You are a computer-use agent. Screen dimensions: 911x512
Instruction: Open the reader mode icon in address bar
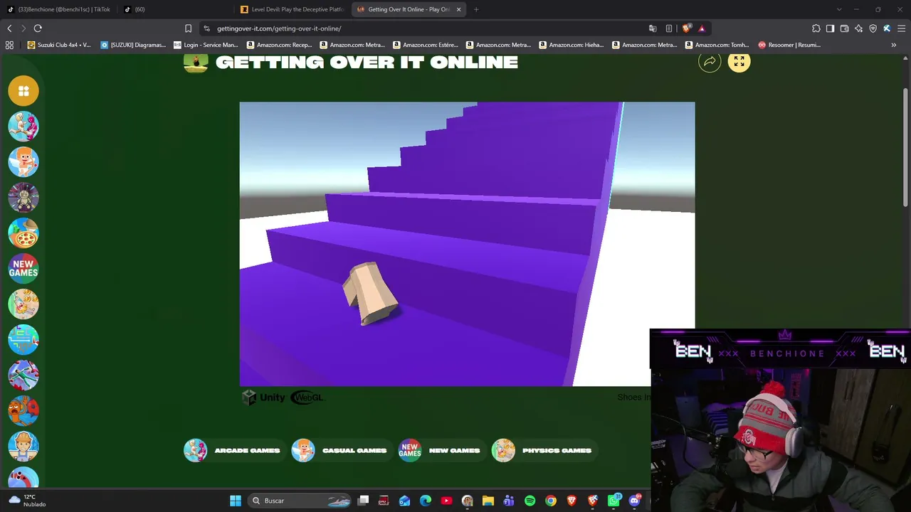pyautogui.click(x=669, y=28)
